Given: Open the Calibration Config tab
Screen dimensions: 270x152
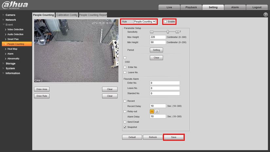Looking at the screenshot, I should tap(67, 15).
